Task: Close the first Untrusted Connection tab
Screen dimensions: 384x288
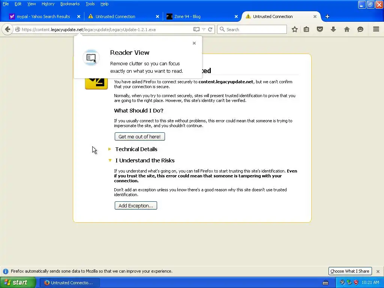Action: coord(157,16)
